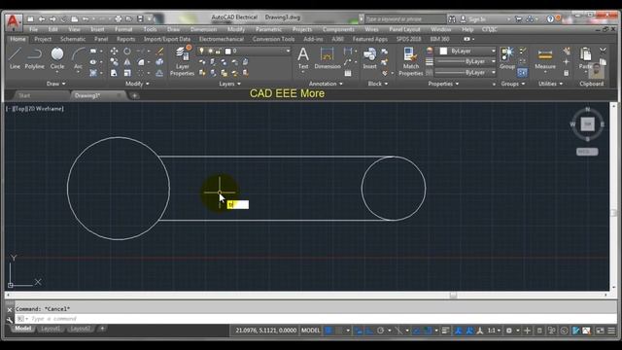Toggle layer lock icon in layer dropdown
The image size is (622, 350).
pos(218,51)
